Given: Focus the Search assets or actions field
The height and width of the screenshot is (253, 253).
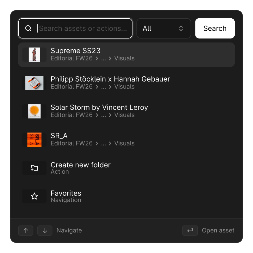Looking at the screenshot, I should click(x=75, y=28).
